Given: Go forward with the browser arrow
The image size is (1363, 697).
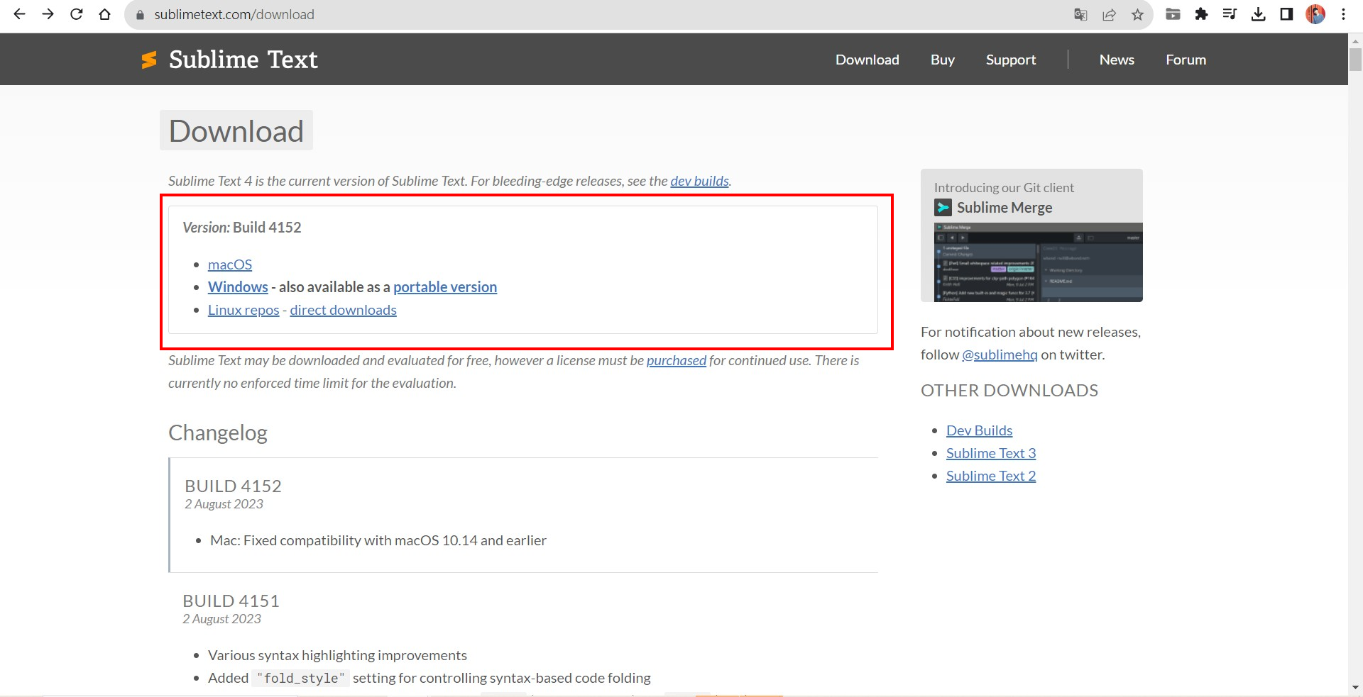Looking at the screenshot, I should 48,14.
